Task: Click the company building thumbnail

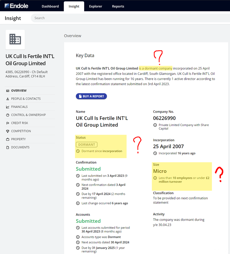Action: pyautogui.click(x=15, y=39)
